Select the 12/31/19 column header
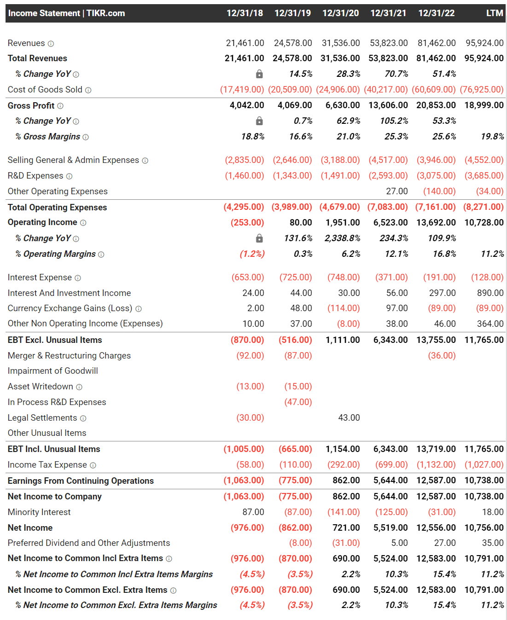507x620 pixels. click(293, 13)
